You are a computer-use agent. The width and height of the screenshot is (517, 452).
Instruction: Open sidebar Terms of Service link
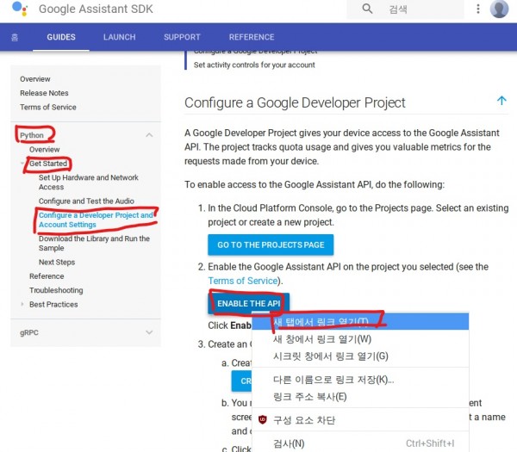(47, 107)
